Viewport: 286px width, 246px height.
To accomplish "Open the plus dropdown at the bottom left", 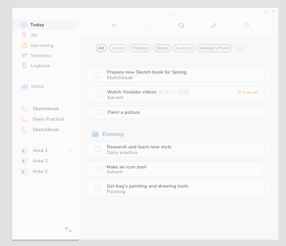I will point(66,228).
